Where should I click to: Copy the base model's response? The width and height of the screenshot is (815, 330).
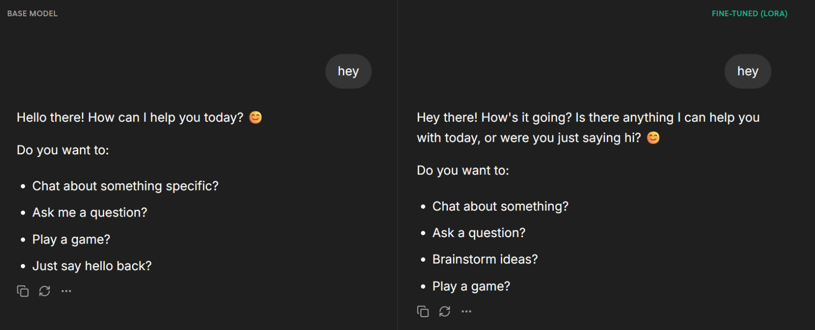click(x=23, y=291)
